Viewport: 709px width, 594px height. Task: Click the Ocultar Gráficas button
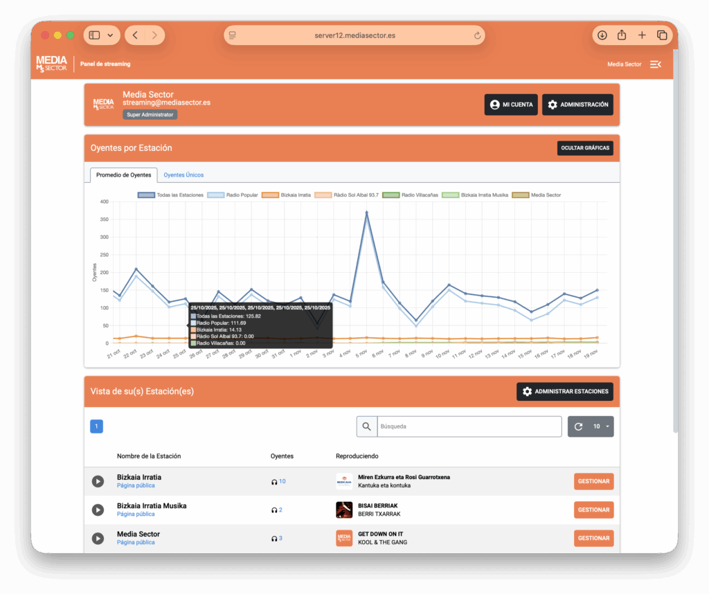coord(584,148)
